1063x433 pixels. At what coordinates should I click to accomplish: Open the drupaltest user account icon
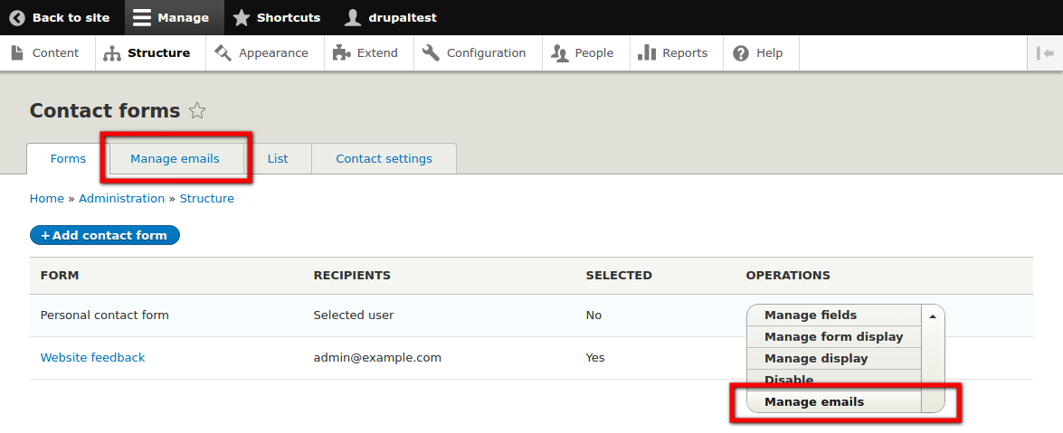point(353,17)
